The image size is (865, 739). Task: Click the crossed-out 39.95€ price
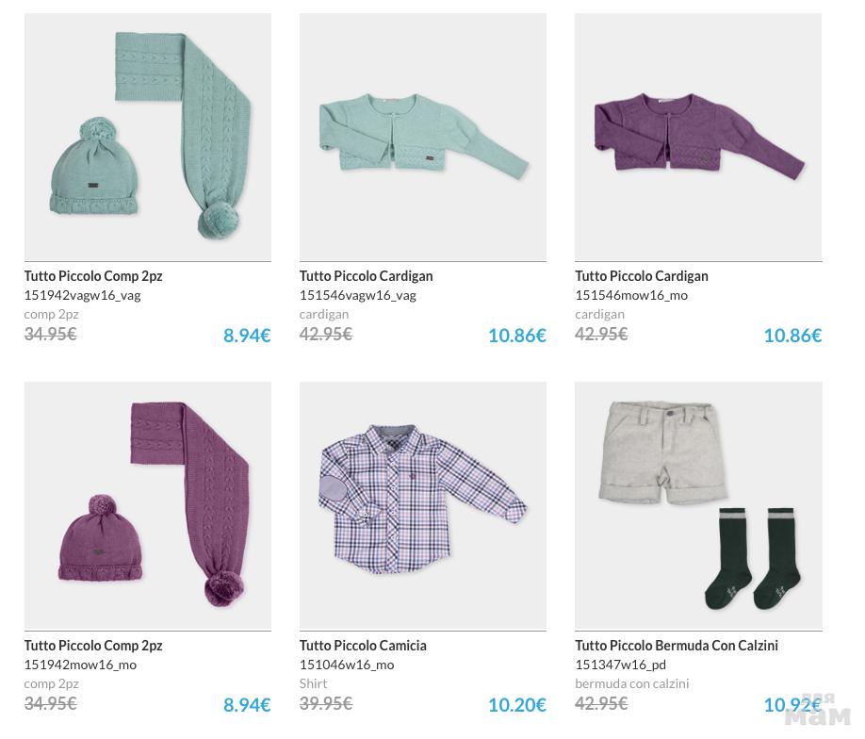325,703
